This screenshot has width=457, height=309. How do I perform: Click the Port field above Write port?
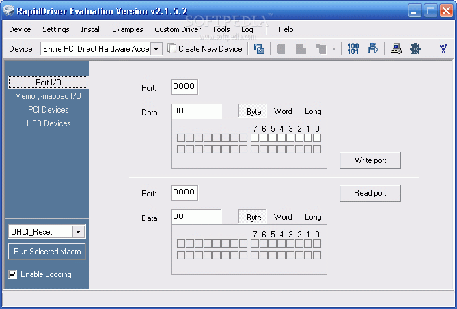click(x=184, y=87)
